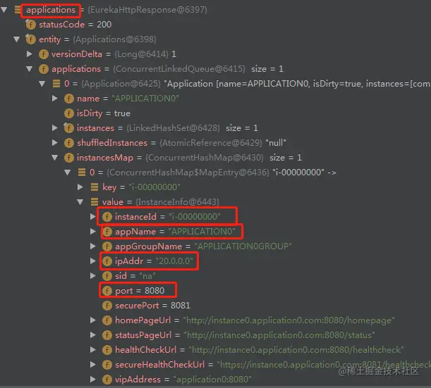This screenshot has width=431, height=388.
Task: Click the field icon beside healthCheckUrl
Action: (x=107, y=350)
